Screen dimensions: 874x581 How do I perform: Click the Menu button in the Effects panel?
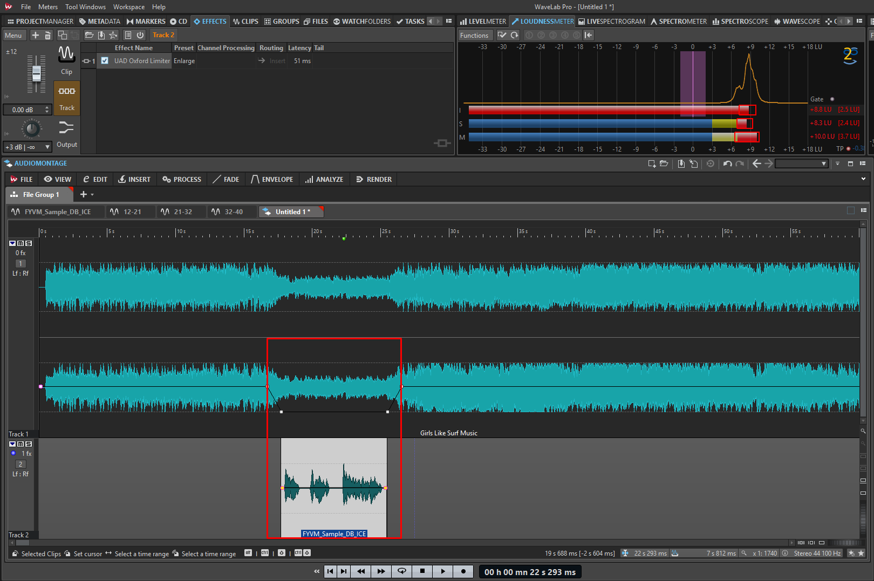pos(13,35)
